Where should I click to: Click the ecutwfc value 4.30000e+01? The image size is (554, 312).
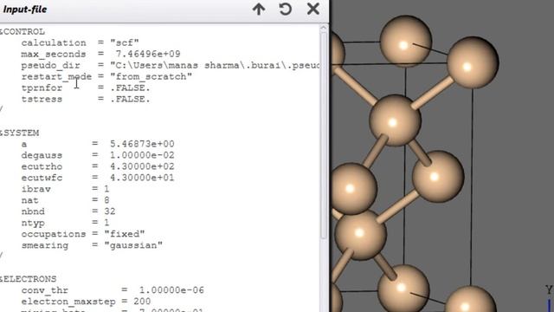pos(142,178)
